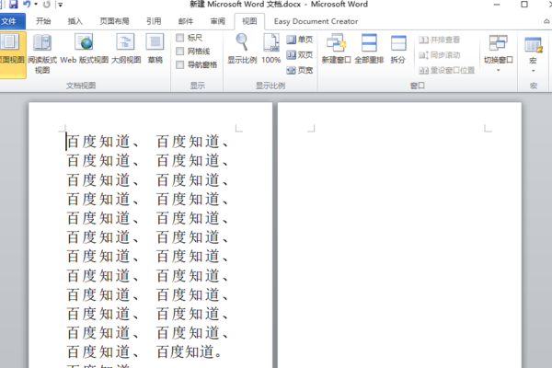This screenshot has width=552, height=368.
Task: Click the Undo arrow icon
Action: [x=27, y=5]
